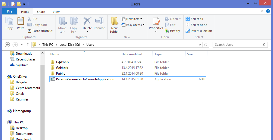Open Documents under This PC
Image resolution: width=273 pixels, height=140 pixels.
21,134
